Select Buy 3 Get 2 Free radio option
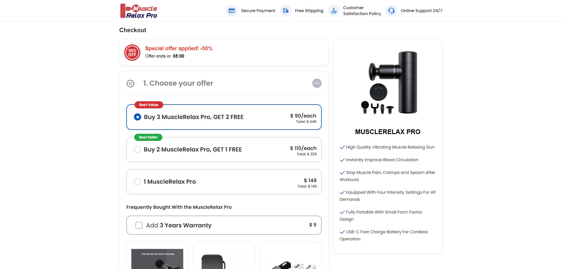The width and height of the screenshot is (566, 269). coord(138,117)
